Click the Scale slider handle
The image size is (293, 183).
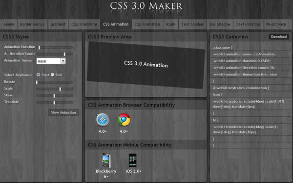pos(60,89)
